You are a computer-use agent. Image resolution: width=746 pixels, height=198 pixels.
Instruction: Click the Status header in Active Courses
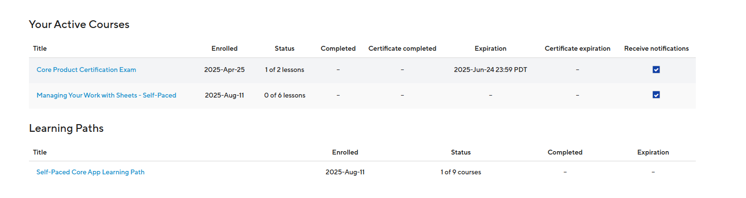(285, 48)
